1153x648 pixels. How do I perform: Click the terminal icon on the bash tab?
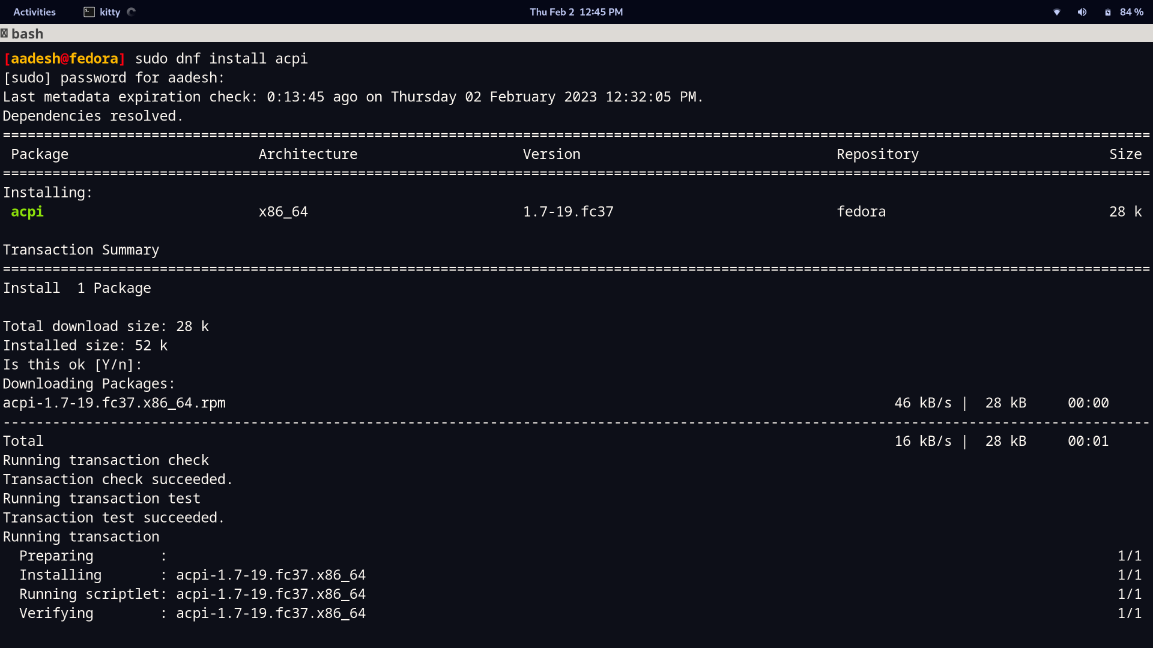tap(5, 33)
